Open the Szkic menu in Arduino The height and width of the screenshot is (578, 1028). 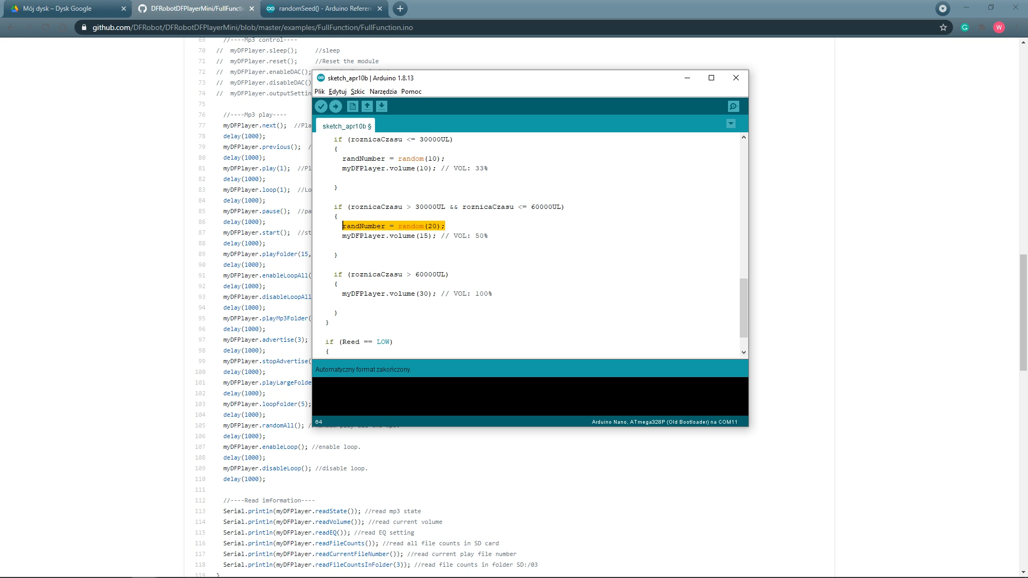(x=358, y=92)
